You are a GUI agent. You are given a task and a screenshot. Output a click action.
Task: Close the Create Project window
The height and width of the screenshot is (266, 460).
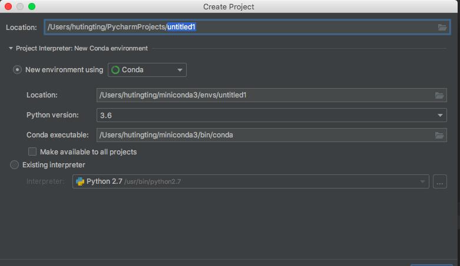pos(8,6)
